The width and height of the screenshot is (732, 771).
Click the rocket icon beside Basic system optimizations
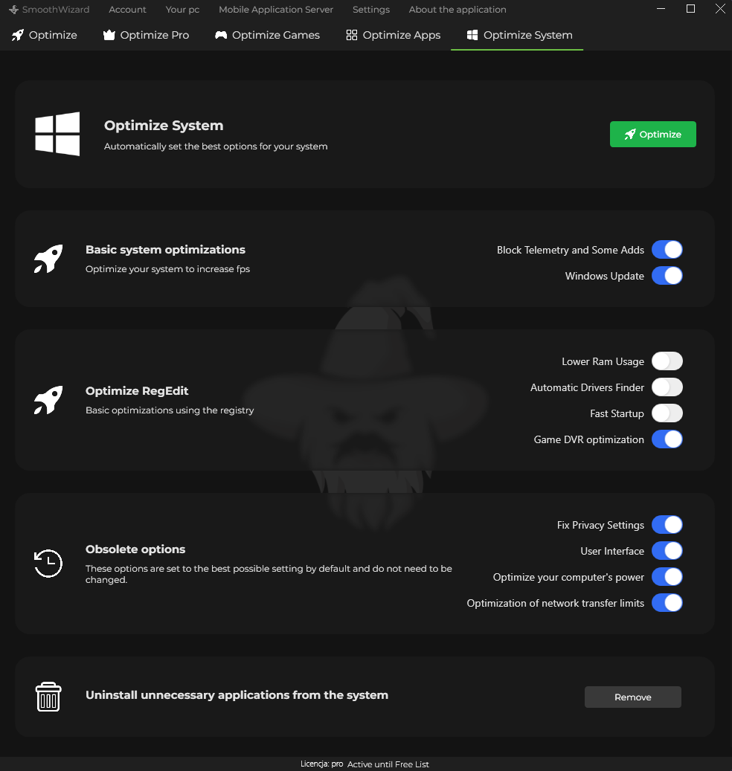(x=48, y=259)
